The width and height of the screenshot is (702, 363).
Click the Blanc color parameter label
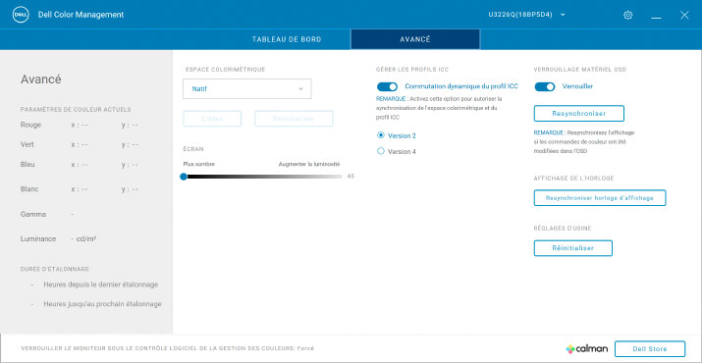29,189
